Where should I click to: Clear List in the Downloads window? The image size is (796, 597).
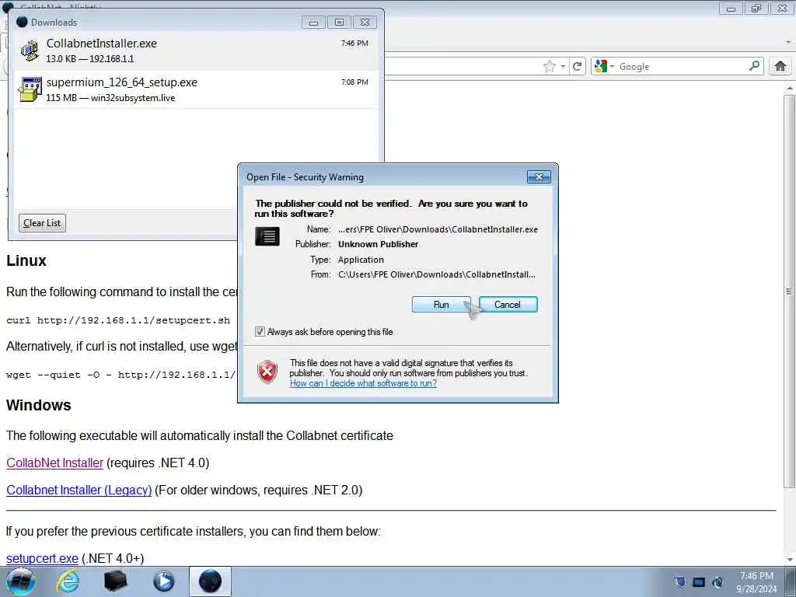point(42,223)
